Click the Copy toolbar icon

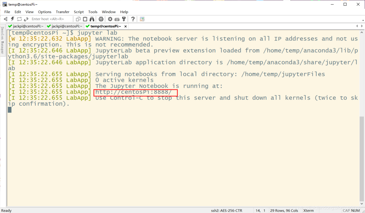point(78,19)
